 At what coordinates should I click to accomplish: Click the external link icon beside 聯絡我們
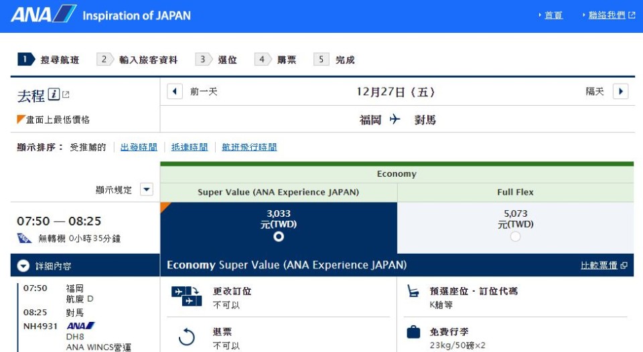[x=632, y=15]
